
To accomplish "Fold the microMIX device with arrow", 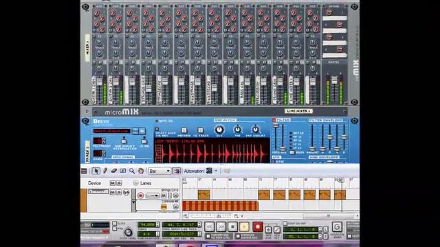I will point(87,112).
